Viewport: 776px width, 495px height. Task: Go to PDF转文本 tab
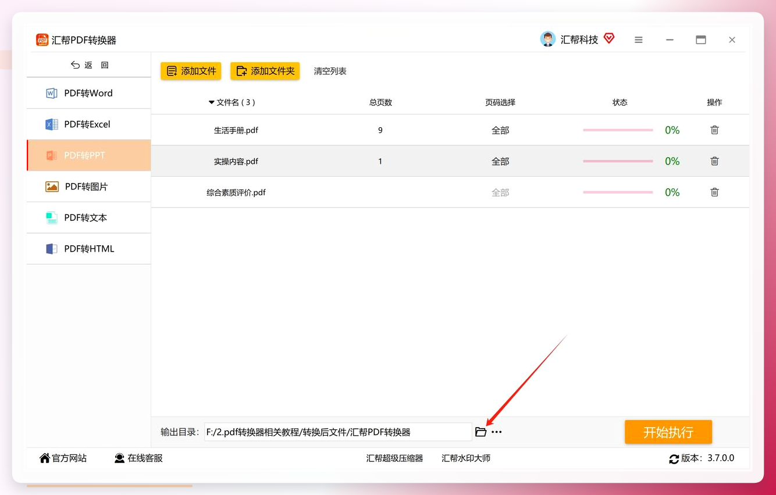[89, 218]
